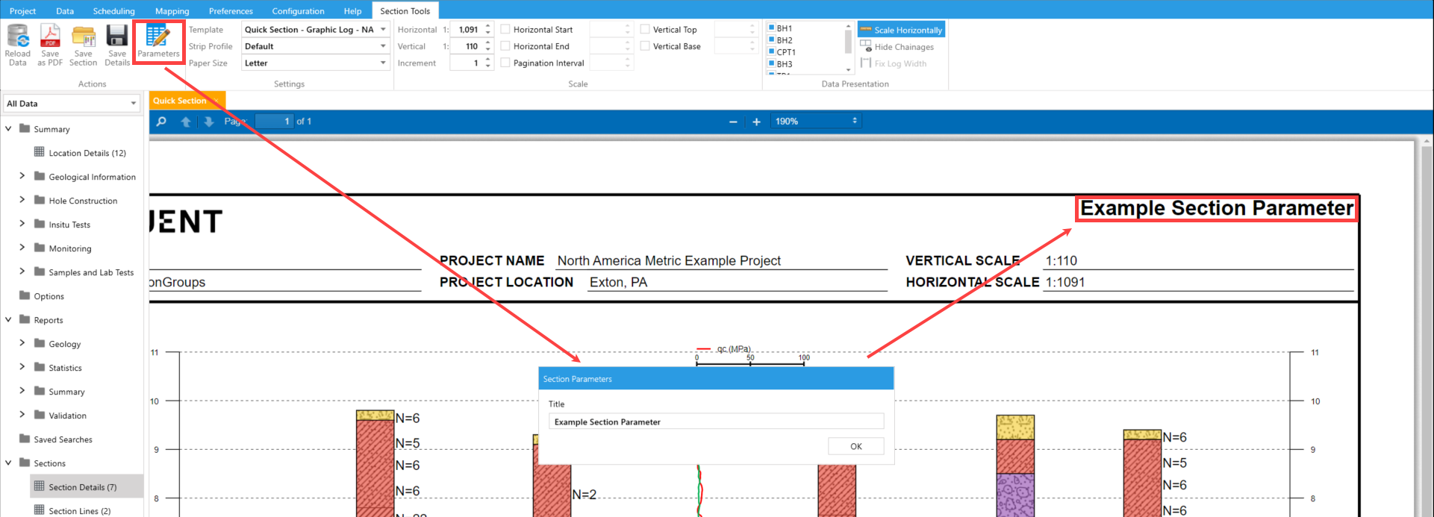Click Fix Log Width
The image size is (1434, 517).
point(894,63)
